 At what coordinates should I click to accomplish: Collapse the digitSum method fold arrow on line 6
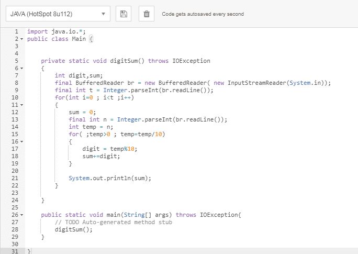click(21, 68)
